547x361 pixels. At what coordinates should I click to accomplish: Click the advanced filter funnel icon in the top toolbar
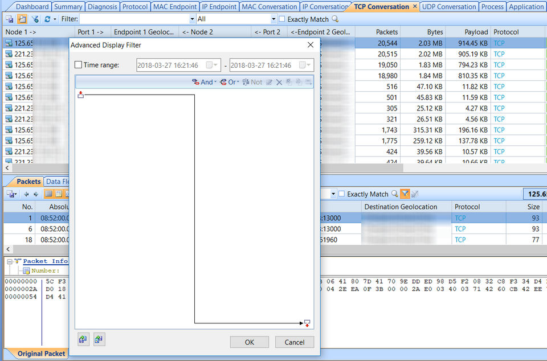point(35,19)
